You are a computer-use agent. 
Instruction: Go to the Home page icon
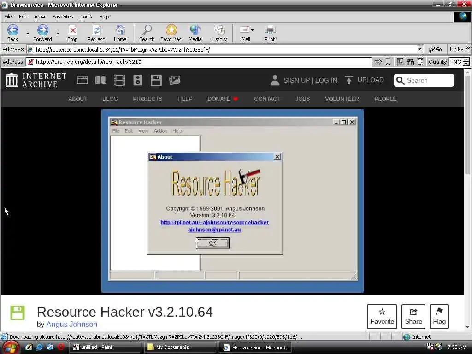(120, 30)
